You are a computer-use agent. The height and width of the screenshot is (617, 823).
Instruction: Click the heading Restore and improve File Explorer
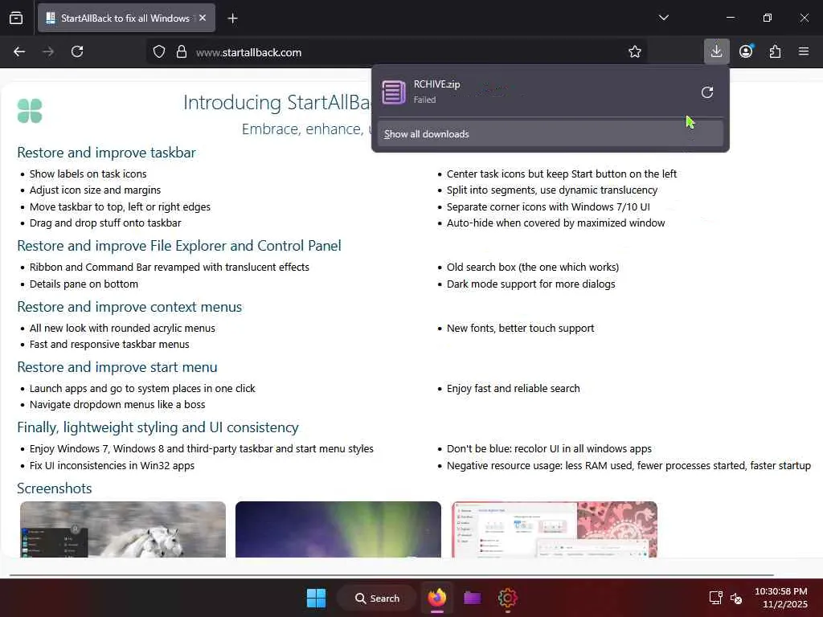[179, 246]
